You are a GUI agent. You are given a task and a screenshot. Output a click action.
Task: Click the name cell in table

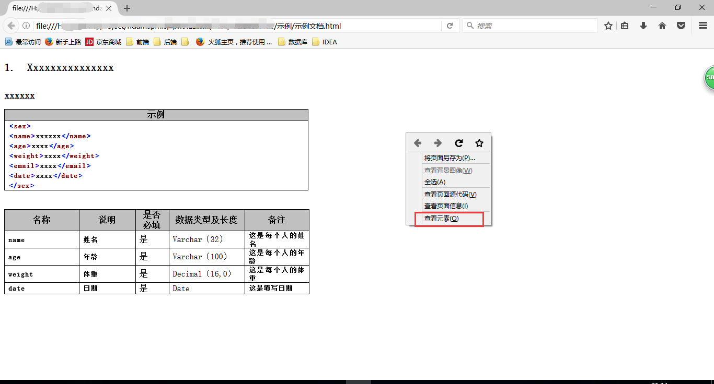pos(42,240)
